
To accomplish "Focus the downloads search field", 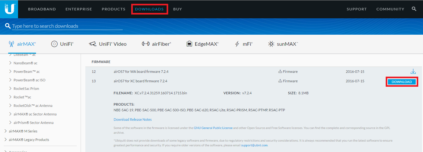I will pyautogui.click(x=67, y=26).
